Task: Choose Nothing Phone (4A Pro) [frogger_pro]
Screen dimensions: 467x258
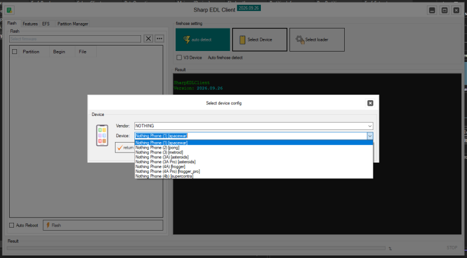Action: click(254, 171)
